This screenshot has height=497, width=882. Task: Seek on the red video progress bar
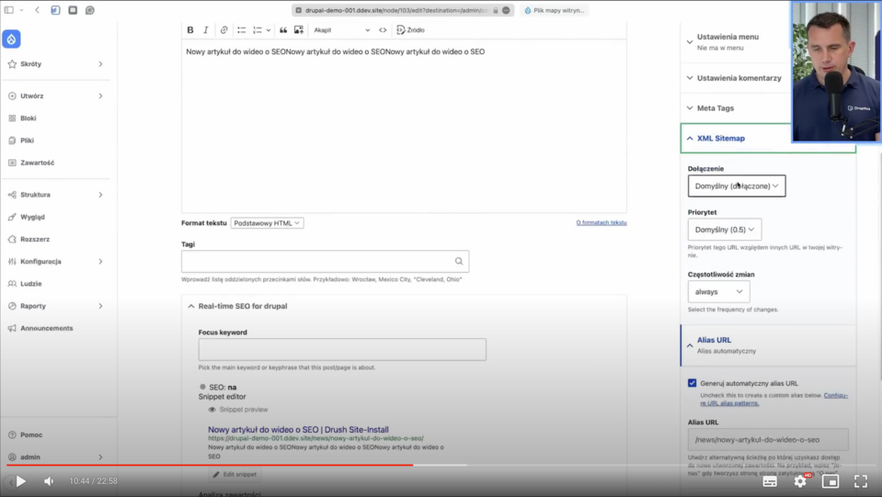pyautogui.click(x=210, y=465)
